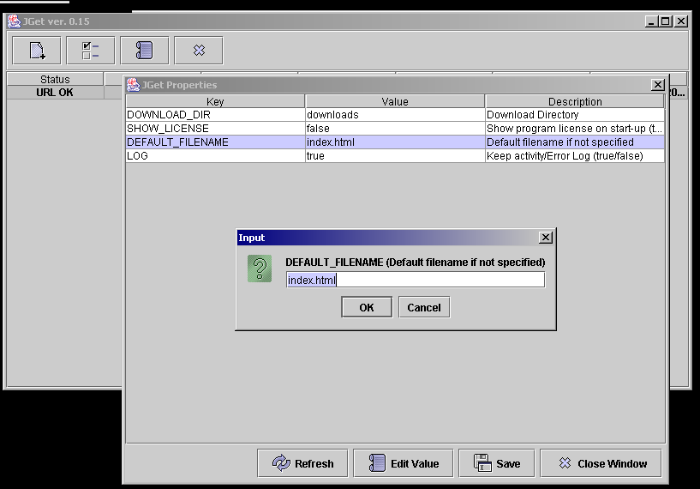Select the 'index.html' value cell in table
The image size is (700, 489).
coord(395,142)
